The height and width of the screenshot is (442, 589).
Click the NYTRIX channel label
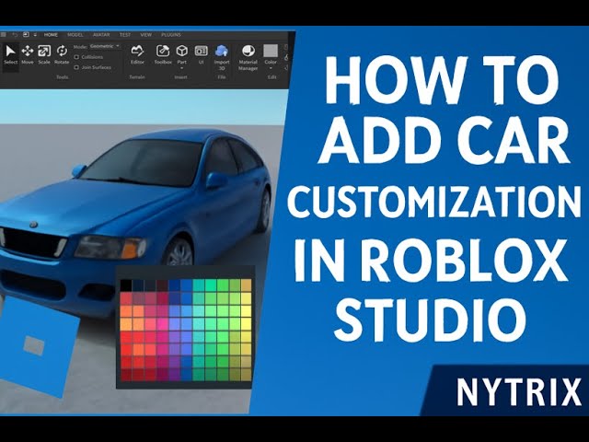[518, 392]
